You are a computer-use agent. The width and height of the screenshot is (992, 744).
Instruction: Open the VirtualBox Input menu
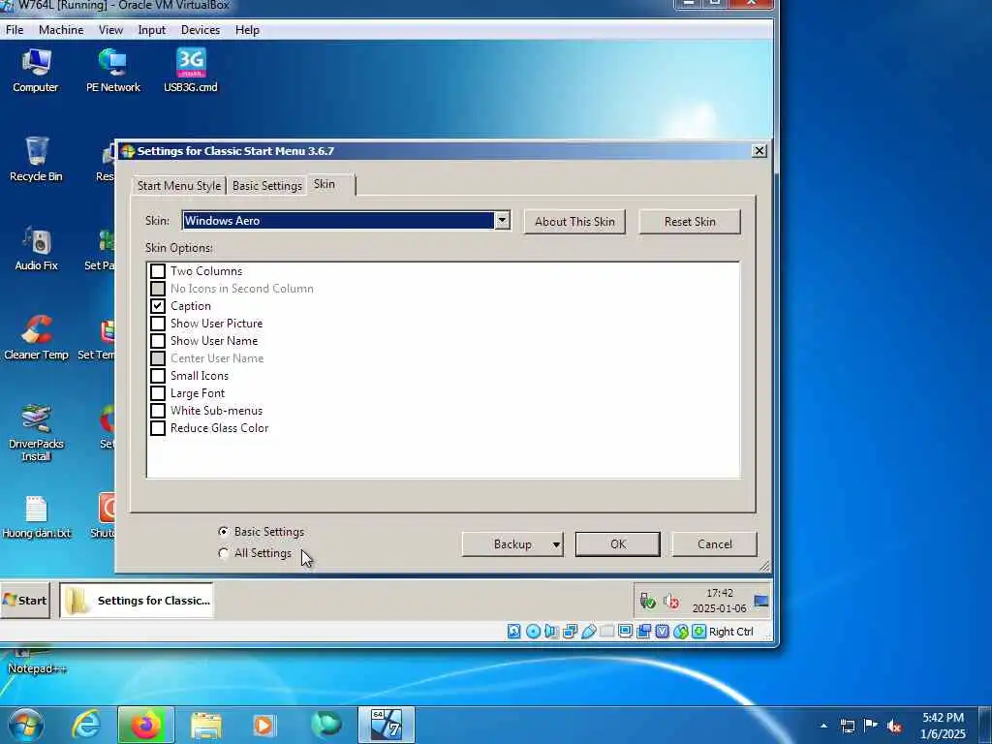[152, 30]
